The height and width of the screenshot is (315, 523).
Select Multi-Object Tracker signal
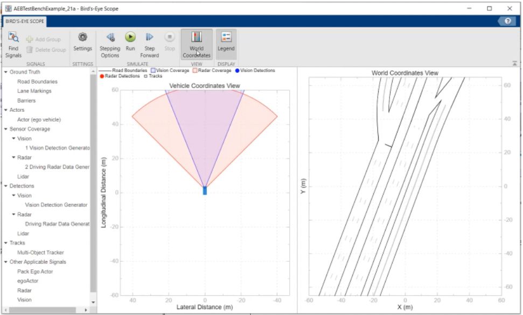click(x=40, y=253)
